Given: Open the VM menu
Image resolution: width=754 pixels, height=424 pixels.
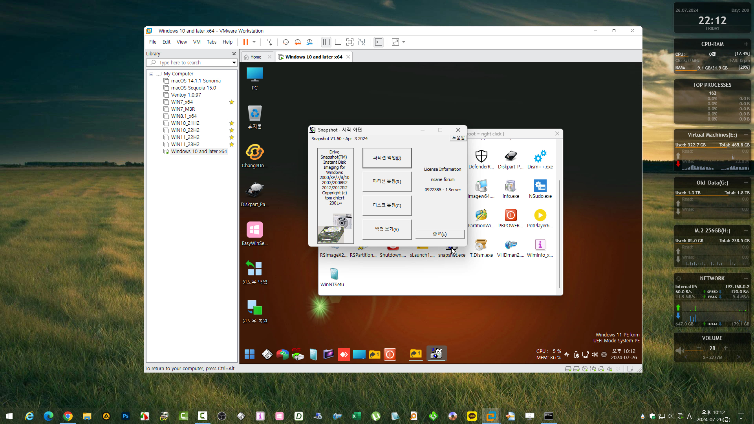Looking at the screenshot, I should click(197, 42).
